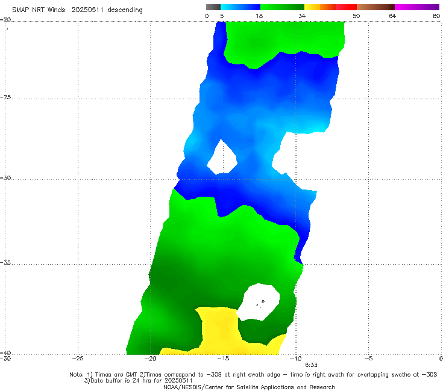Click the NOAA/NESDIS credit line
The width and height of the screenshot is (446, 391).
coord(249,387)
